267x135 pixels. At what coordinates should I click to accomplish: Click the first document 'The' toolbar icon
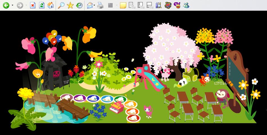(132, 5)
